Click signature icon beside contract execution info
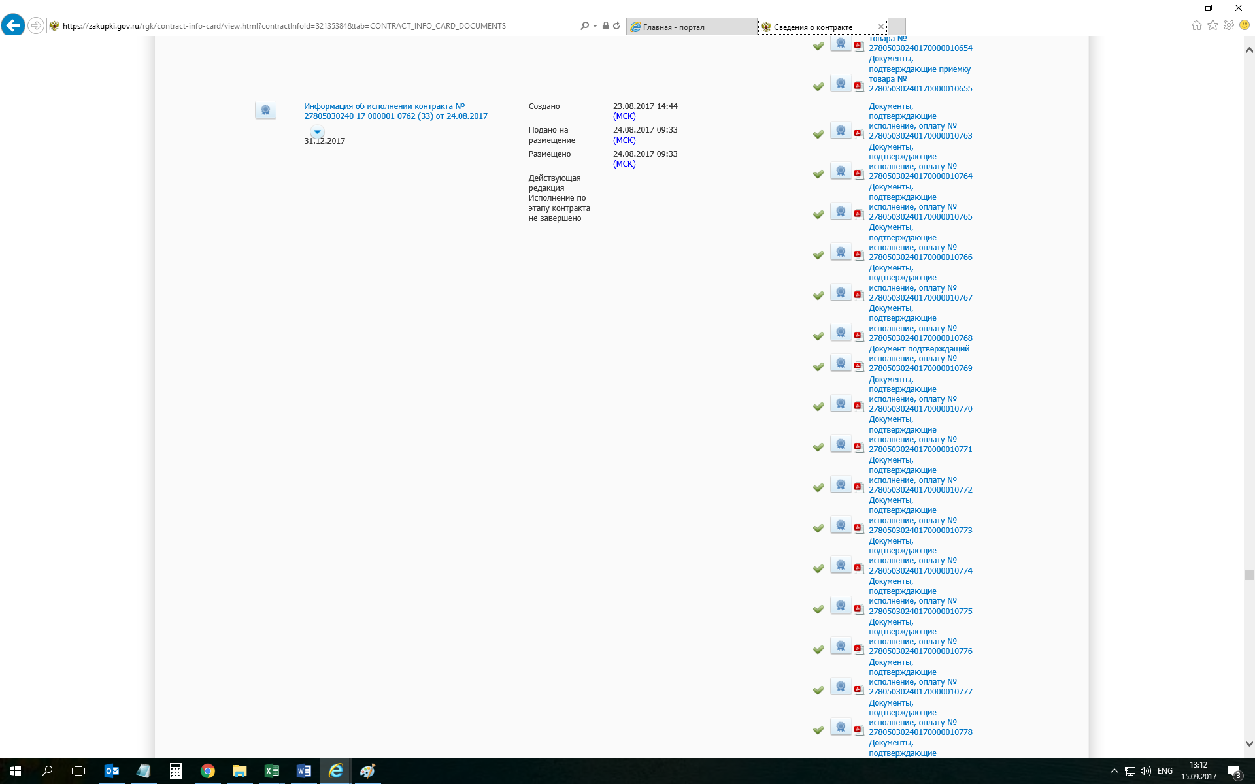Image resolution: width=1255 pixels, height=784 pixels. (265, 110)
